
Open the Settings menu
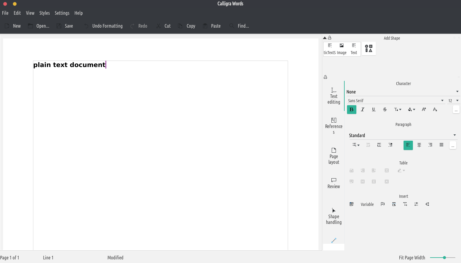point(62,13)
